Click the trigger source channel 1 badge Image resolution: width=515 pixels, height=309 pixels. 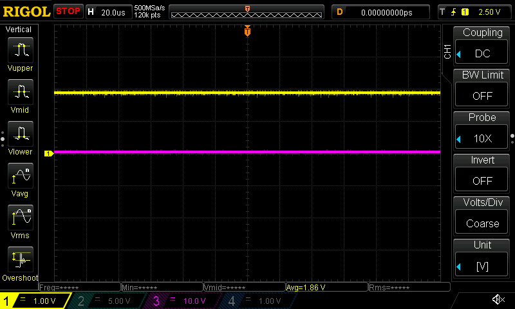(x=465, y=12)
